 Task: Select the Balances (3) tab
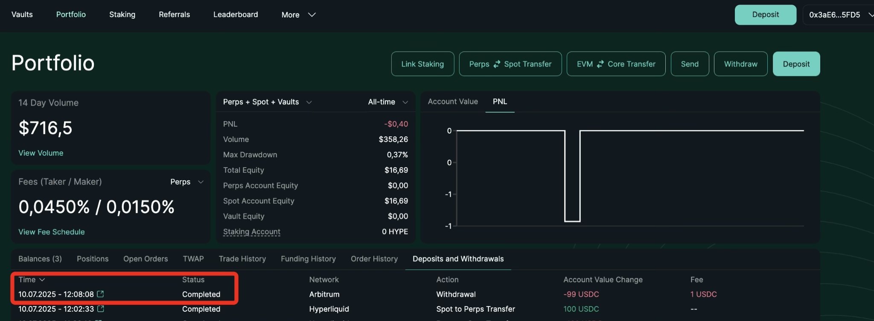coord(40,259)
